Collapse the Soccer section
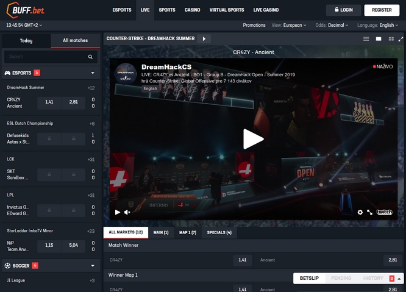 tap(93, 266)
